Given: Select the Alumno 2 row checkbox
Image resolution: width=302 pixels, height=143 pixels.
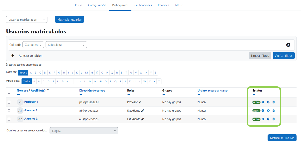Looking at the screenshot, I should (x=9, y=119).
